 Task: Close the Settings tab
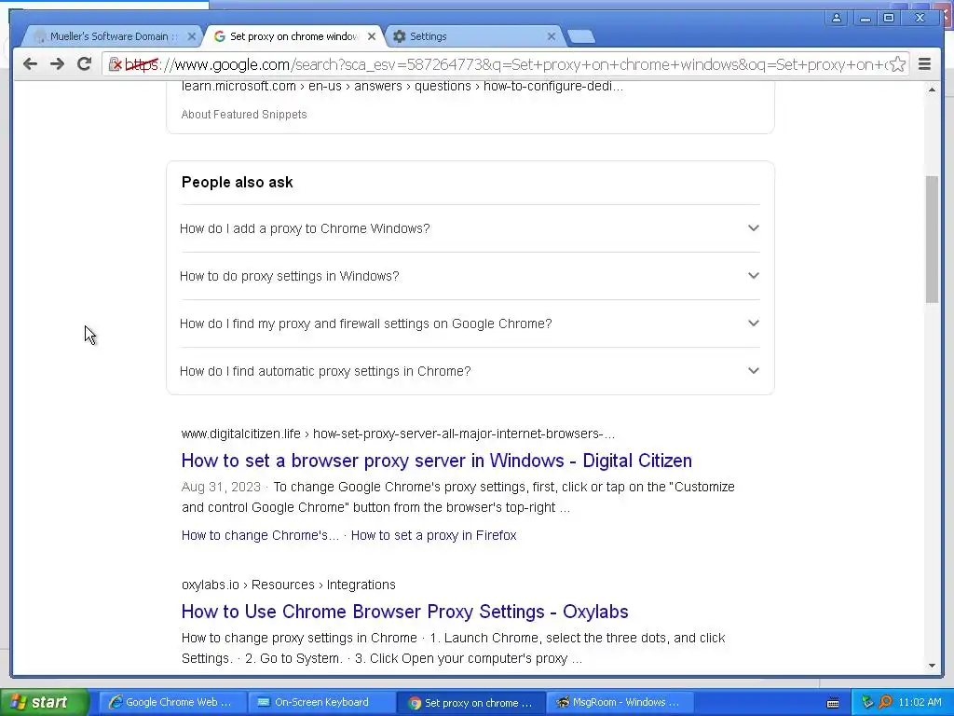[552, 36]
